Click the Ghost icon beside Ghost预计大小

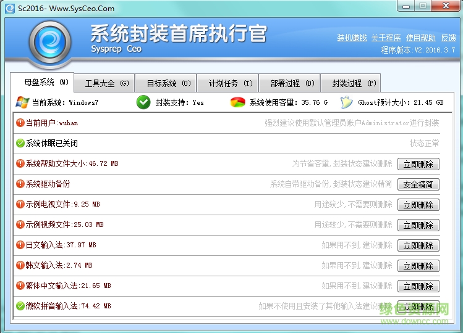tap(346, 102)
